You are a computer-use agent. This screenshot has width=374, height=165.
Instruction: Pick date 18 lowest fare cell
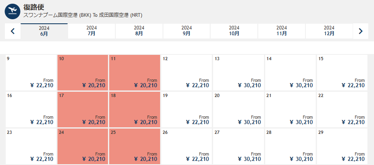click(135, 110)
